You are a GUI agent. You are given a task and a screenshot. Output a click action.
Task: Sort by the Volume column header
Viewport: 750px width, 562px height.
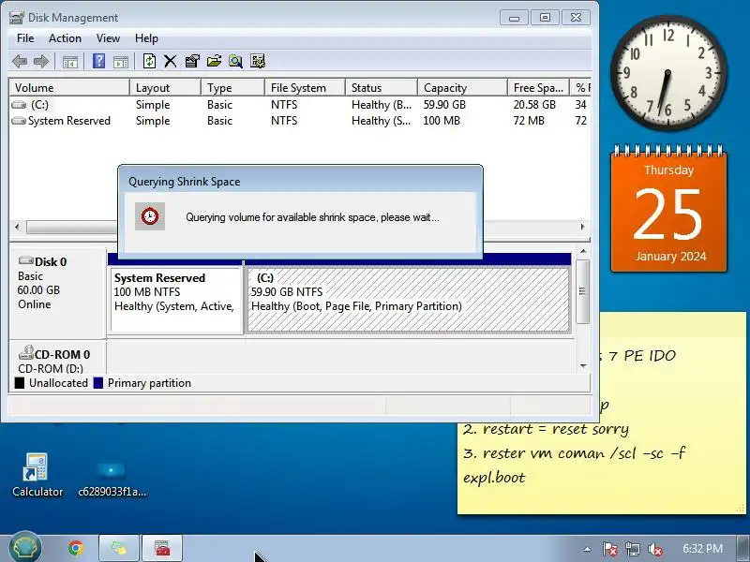69,88
